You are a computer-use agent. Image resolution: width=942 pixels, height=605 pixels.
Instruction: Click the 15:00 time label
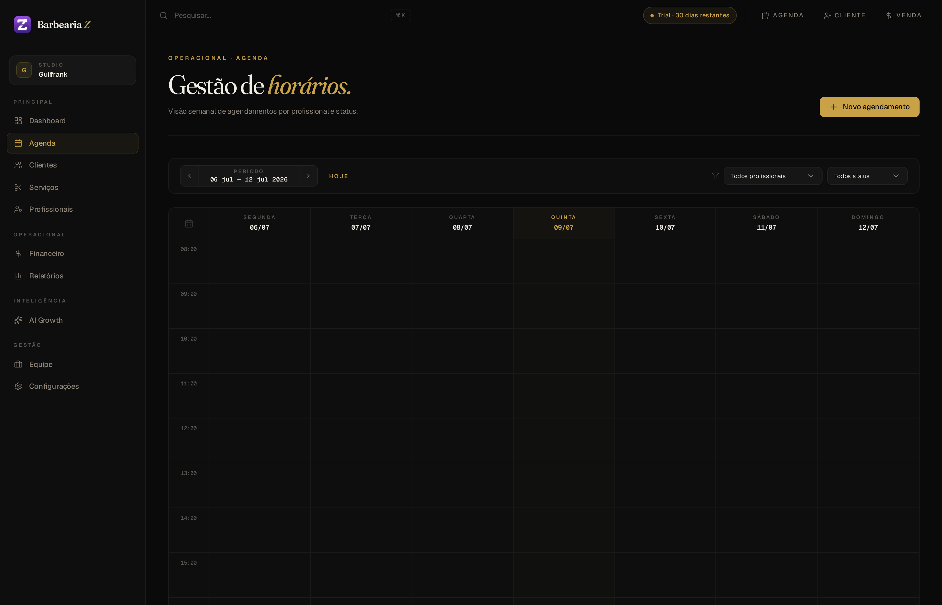click(189, 563)
